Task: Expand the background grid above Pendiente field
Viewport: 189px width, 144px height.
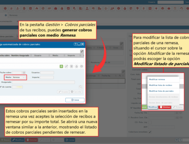Action: 121,44
